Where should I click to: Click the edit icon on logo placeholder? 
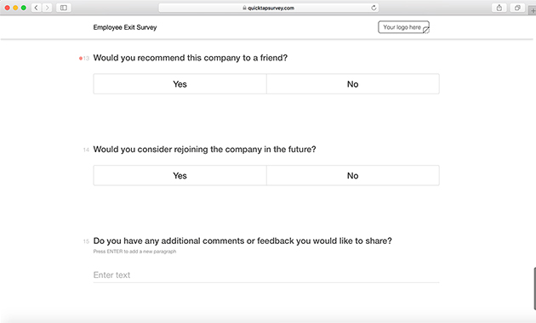tap(426, 31)
